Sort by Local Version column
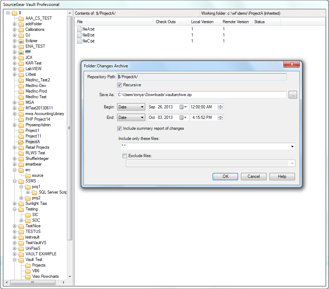The height and width of the screenshot is (289, 329). tap(204, 22)
